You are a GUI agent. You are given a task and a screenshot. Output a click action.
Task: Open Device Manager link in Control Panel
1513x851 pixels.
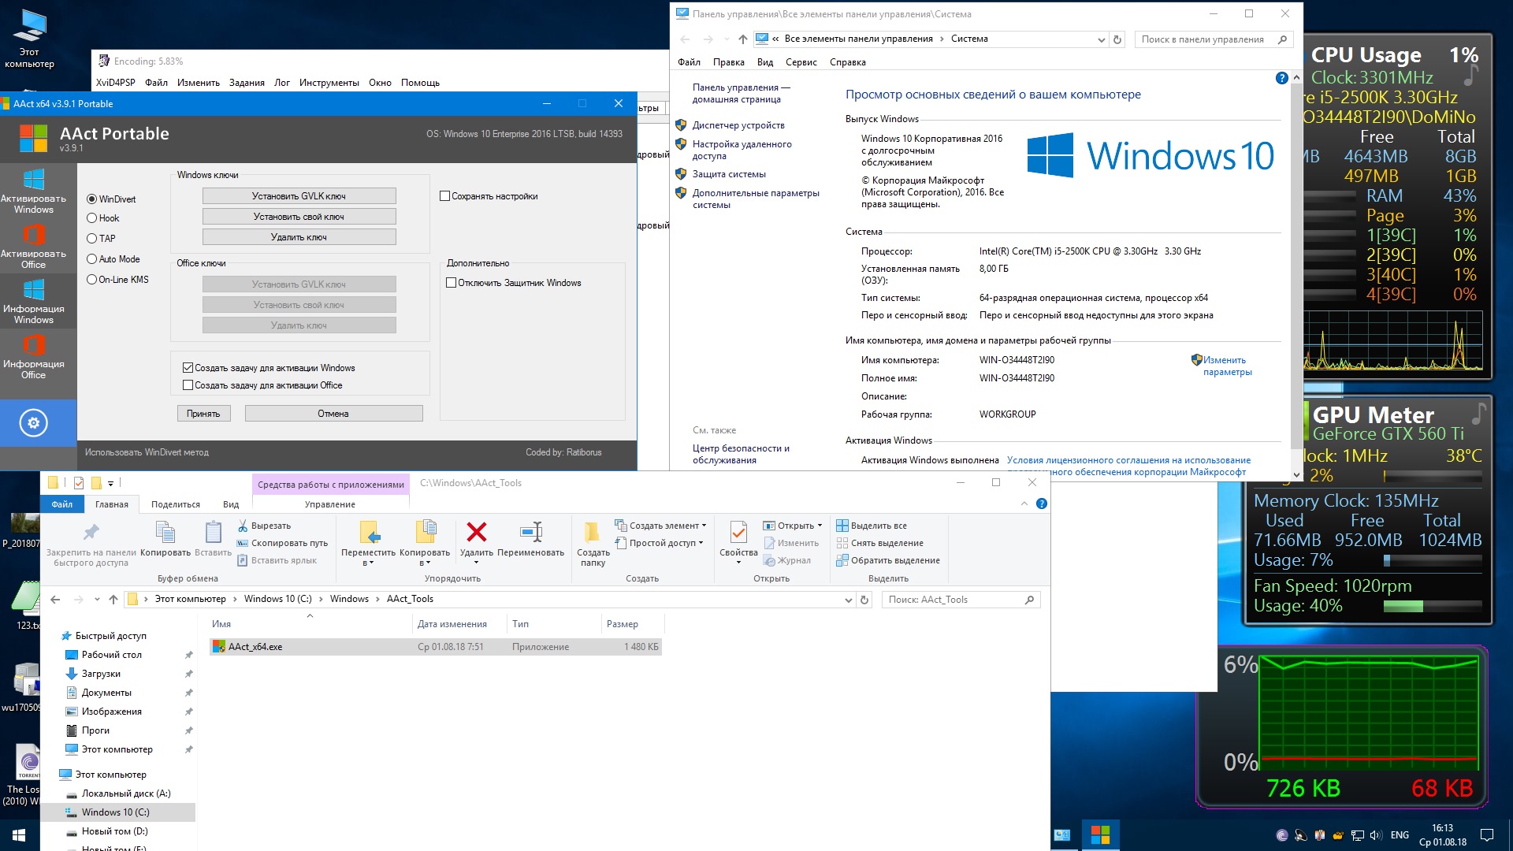(x=738, y=125)
